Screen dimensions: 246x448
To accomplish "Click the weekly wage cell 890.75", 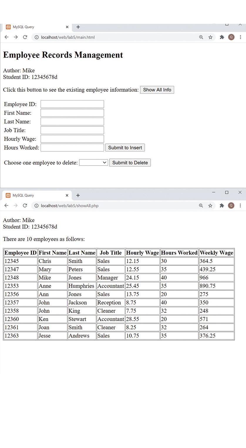I will (x=216, y=286).
